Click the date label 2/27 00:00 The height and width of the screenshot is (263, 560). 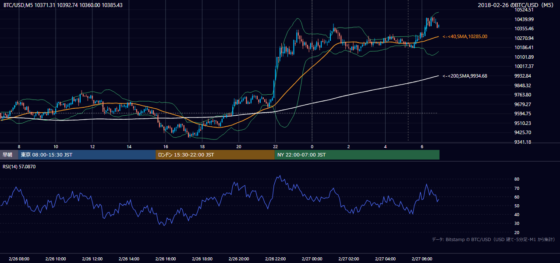pos(312,259)
